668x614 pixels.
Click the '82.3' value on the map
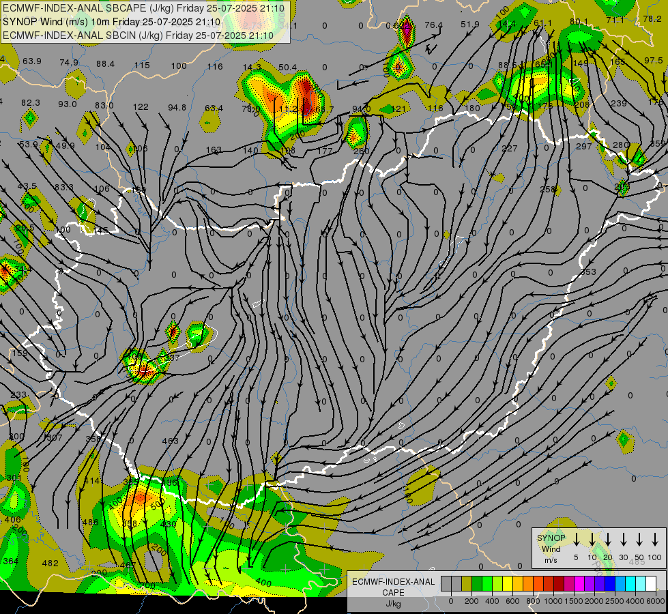point(31,103)
